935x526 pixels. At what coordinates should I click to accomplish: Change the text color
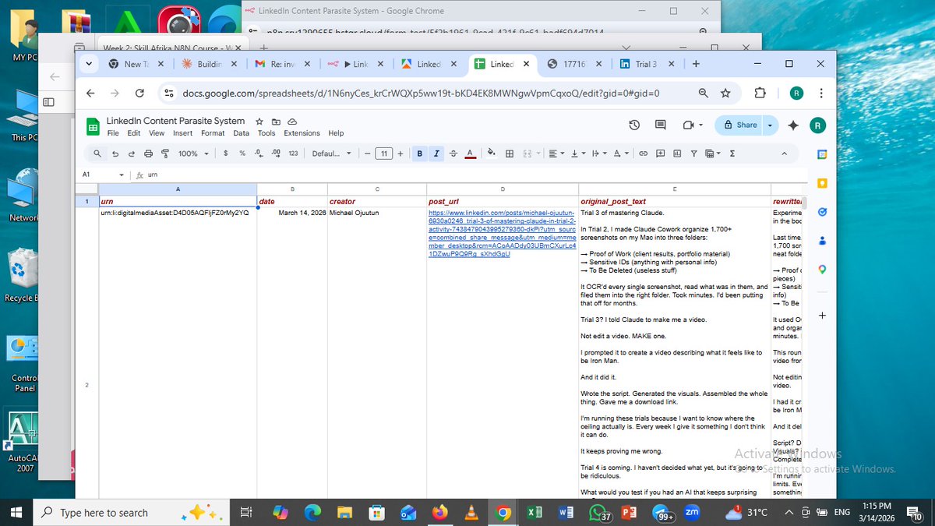pos(470,154)
